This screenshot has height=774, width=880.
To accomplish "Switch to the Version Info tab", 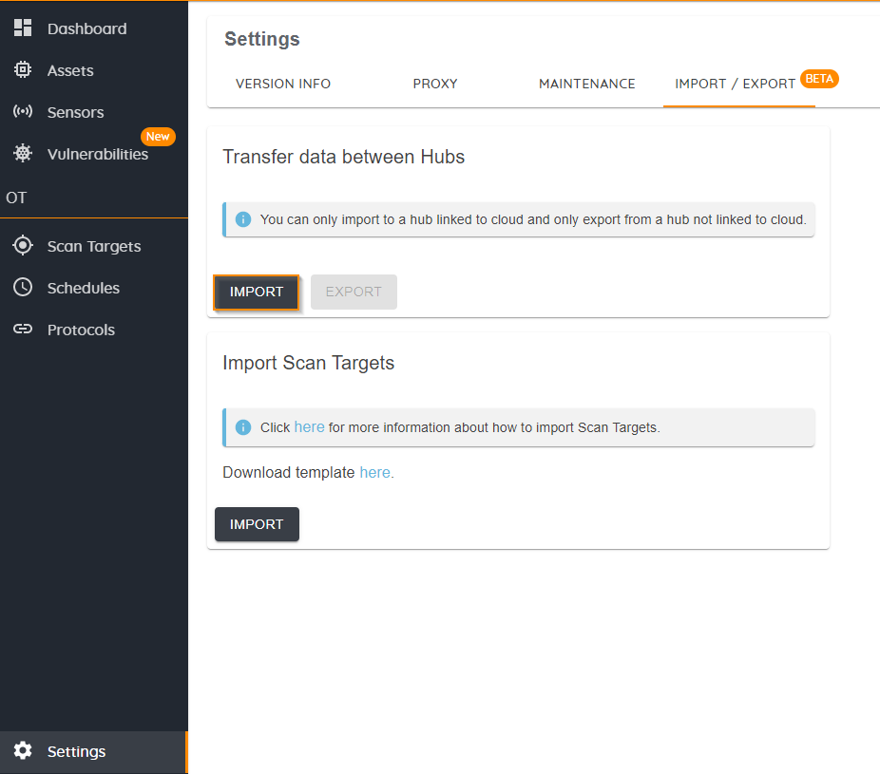I will coord(283,84).
